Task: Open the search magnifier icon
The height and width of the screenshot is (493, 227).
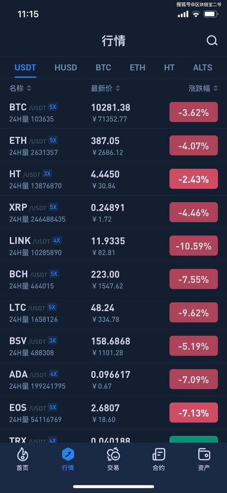Action: pos(212,41)
